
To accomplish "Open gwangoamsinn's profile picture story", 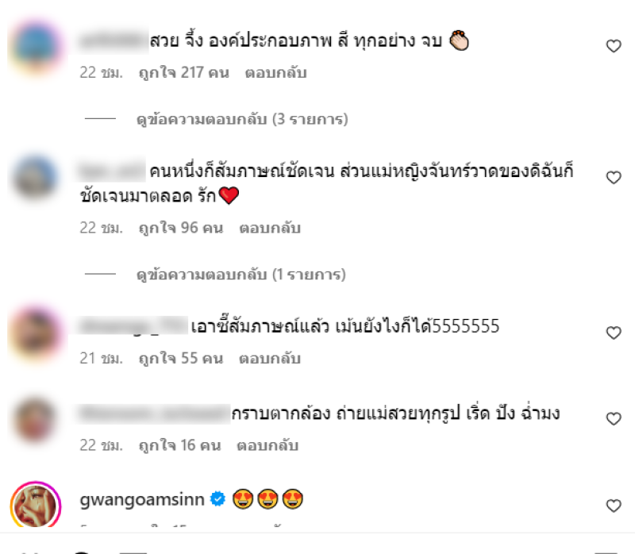I will pos(36,505).
